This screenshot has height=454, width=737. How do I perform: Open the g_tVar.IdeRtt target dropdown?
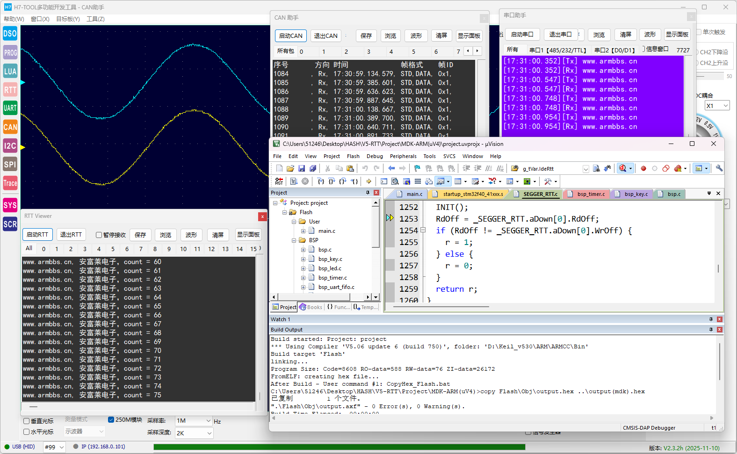pyautogui.click(x=585, y=169)
